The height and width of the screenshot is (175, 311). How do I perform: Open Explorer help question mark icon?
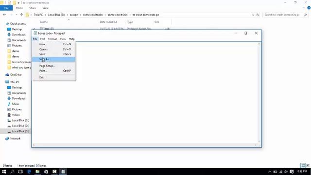pos(309,8)
